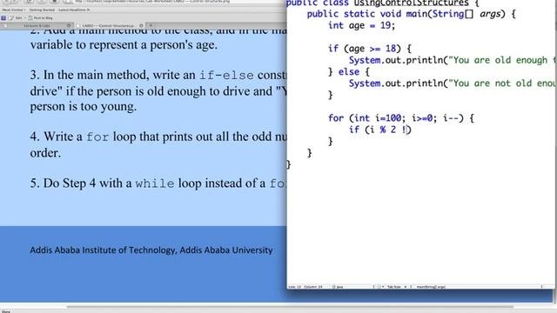Open the Latest Headlines bookmark
Image resolution: width=557 pixels, height=313 pixels.
click(74, 10)
